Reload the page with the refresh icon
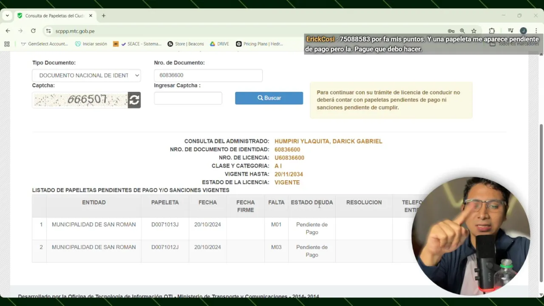Viewport: 544px width, 306px height. pos(33,31)
